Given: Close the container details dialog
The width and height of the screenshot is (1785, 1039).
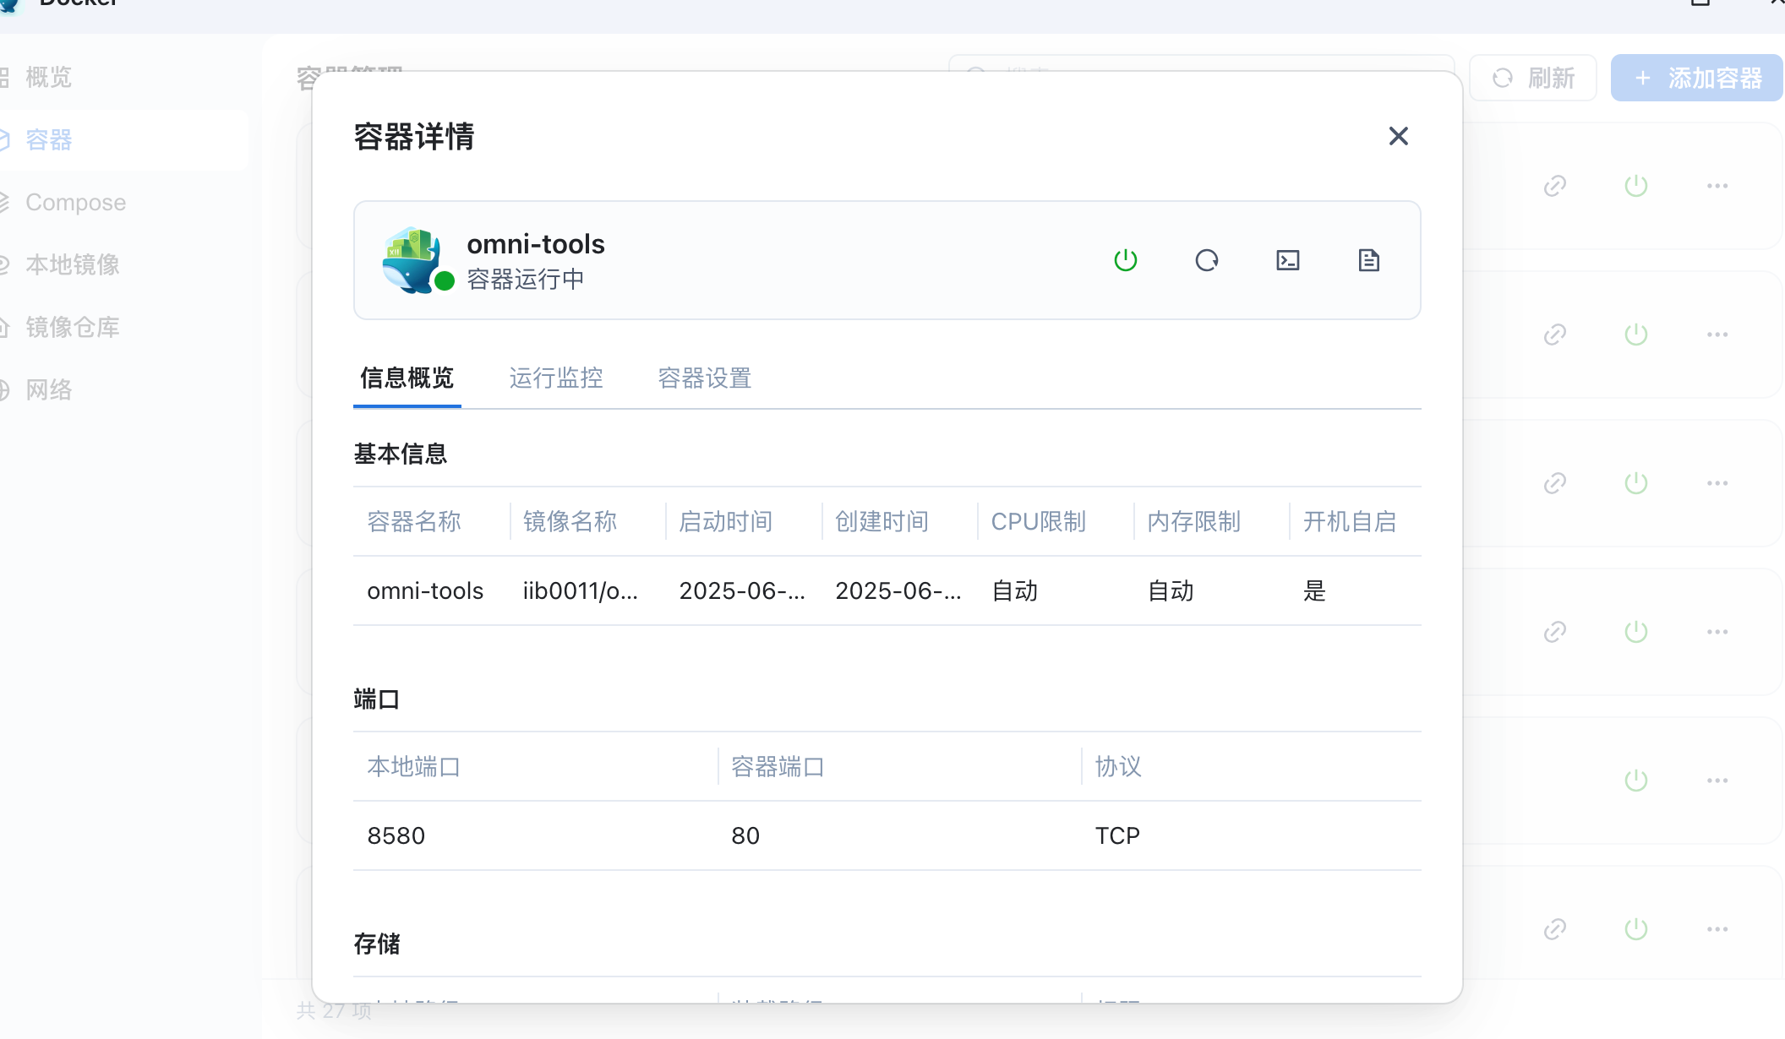Looking at the screenshot, I should coord(1398,136).
